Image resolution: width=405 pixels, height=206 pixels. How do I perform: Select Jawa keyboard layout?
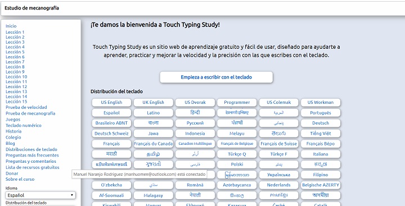[x=153, y=133]
